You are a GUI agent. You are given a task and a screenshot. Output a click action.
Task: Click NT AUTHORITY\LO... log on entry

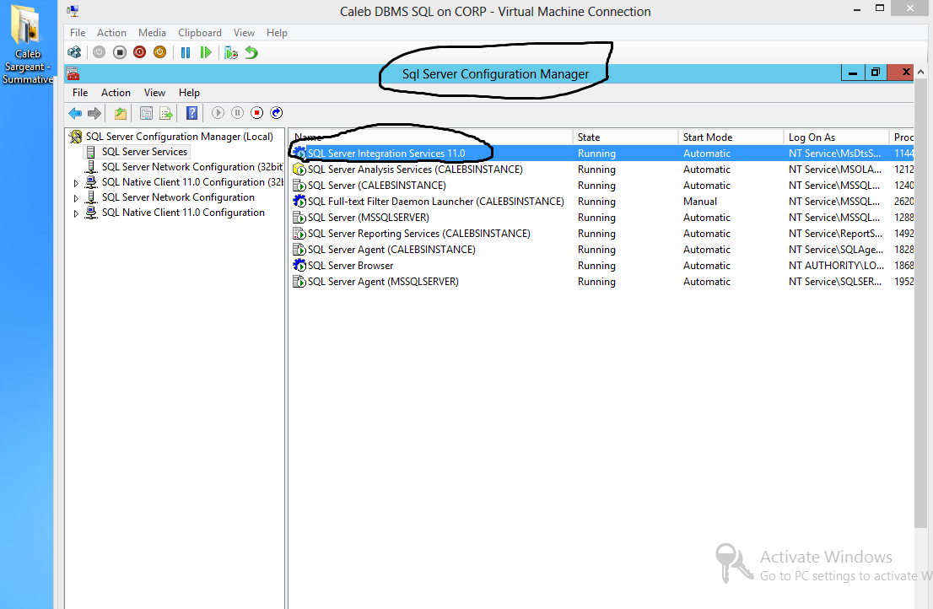[836, 265]
